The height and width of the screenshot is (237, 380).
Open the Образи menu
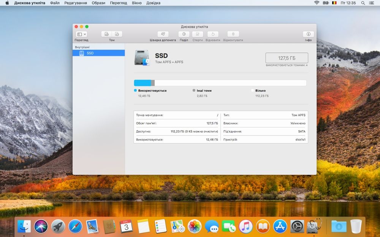pos(98,3)
